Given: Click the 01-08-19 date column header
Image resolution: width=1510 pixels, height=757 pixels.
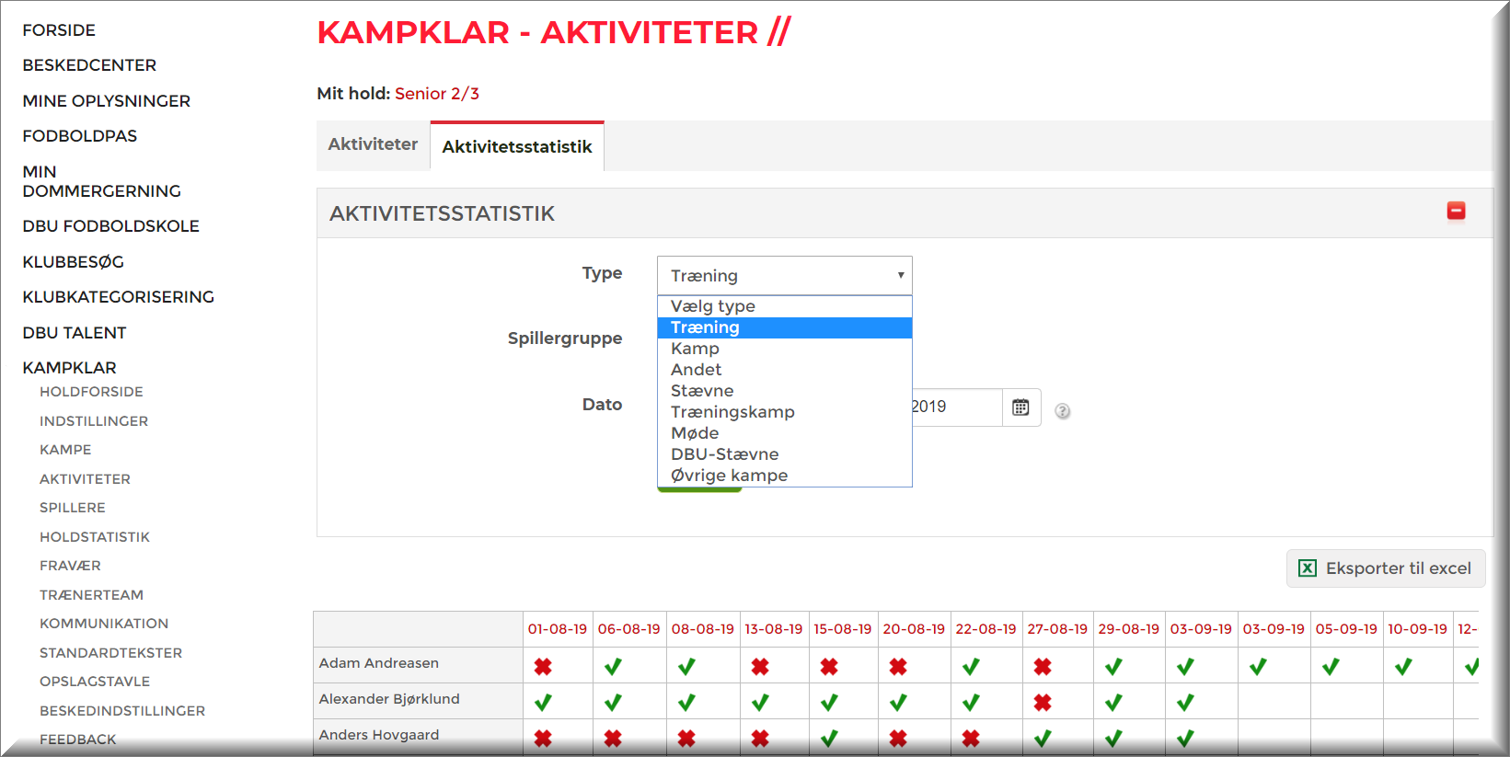Looking at the screenshot, I should 558,629.
